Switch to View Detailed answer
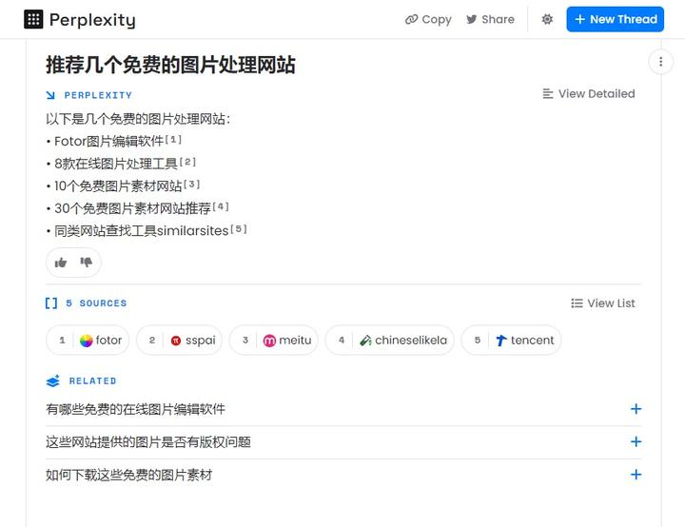 [589, 93]
